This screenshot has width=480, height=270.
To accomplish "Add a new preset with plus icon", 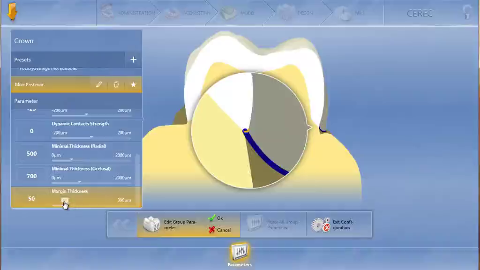I will tap(134, 60).
